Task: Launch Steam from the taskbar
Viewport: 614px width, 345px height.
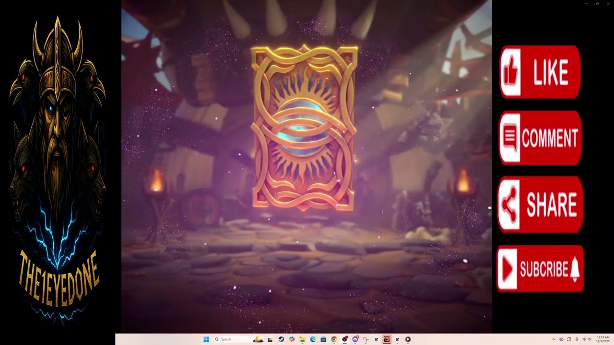Action: [281, 339]
